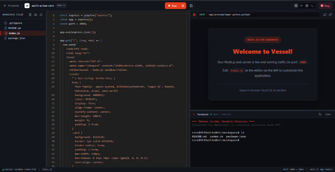This screenshot has width=335, height=172.
Task: Click the globe icon beside preview URL
Action: click(x=194, y=15)
